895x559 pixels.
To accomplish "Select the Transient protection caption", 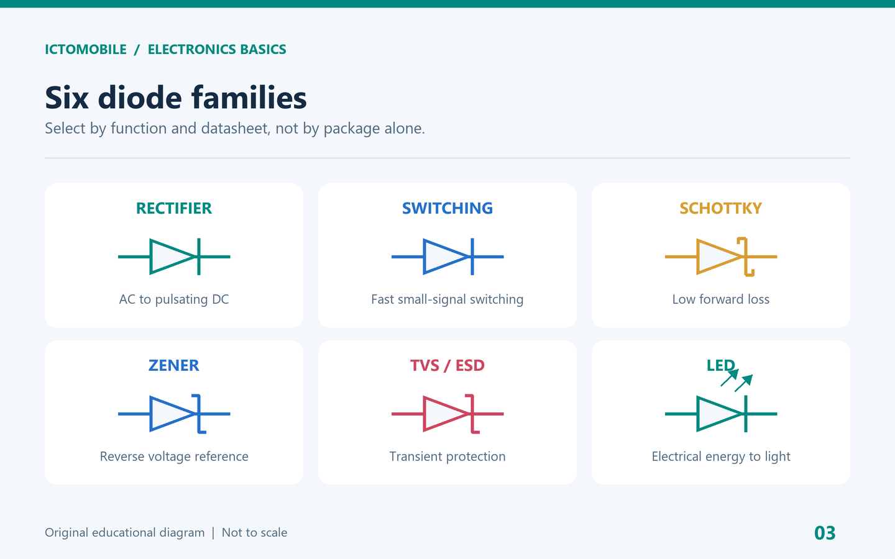I will pos(447,457).
